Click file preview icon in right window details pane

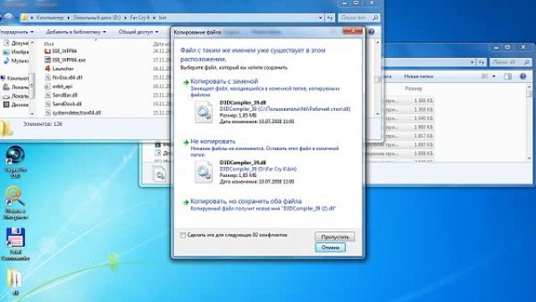click(x=159, y=174)
